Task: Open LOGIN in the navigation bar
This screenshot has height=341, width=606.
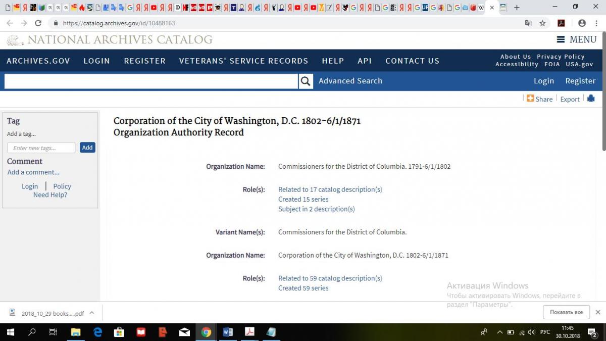Action: 97,61
